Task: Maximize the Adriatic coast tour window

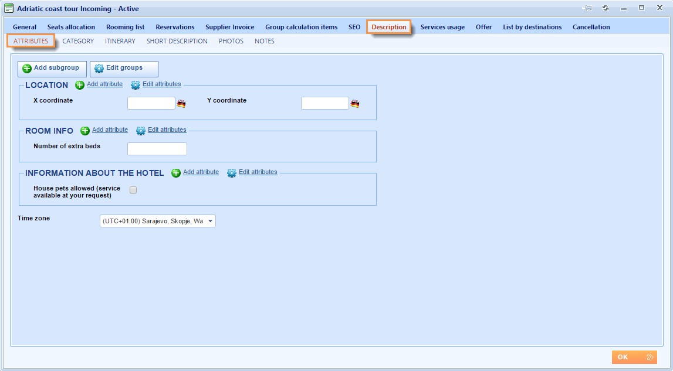Action: click(x=642, y=8)
